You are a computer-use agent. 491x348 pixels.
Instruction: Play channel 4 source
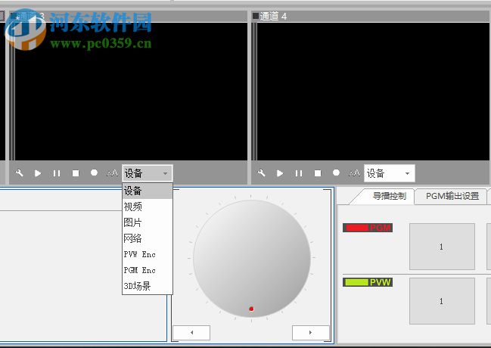click(280, 173)
